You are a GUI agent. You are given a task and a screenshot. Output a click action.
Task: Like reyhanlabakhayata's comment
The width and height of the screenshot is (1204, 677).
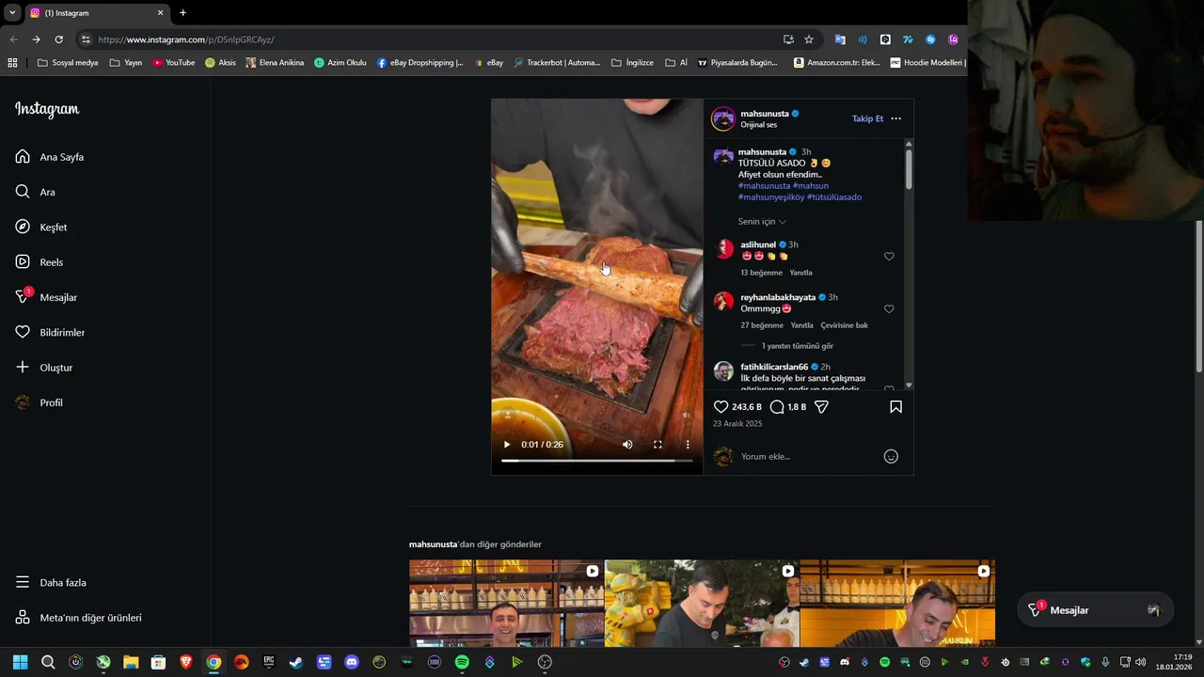point(889,309)
